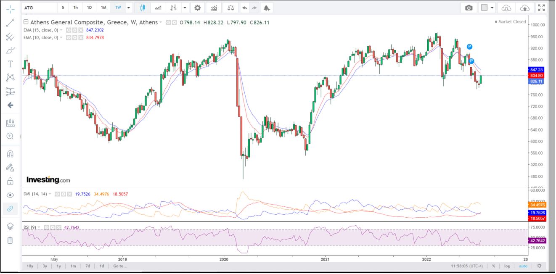Expand the timeframe interval dropdown arrow
Screen dimensions: 556x274
click(129, 8)
